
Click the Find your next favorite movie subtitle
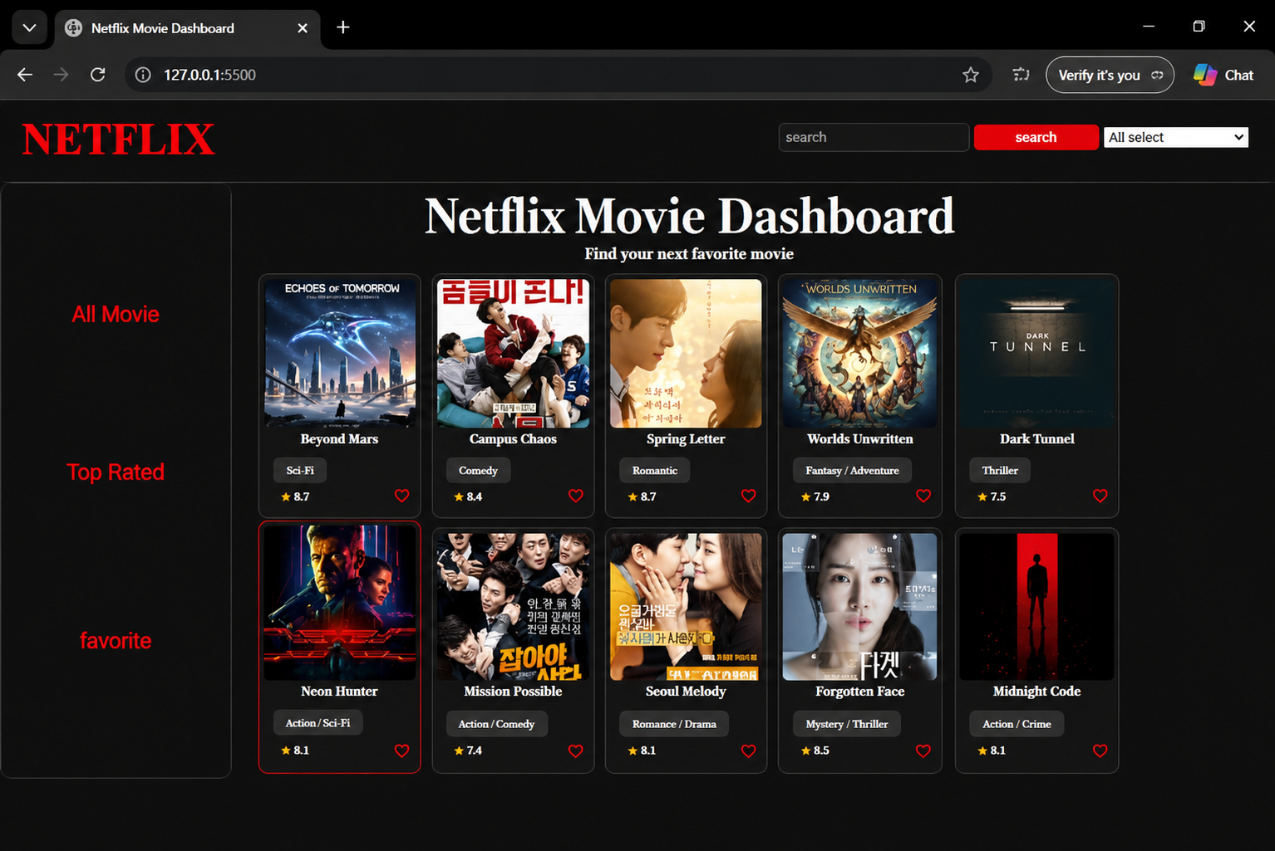[x=689, y=254]
